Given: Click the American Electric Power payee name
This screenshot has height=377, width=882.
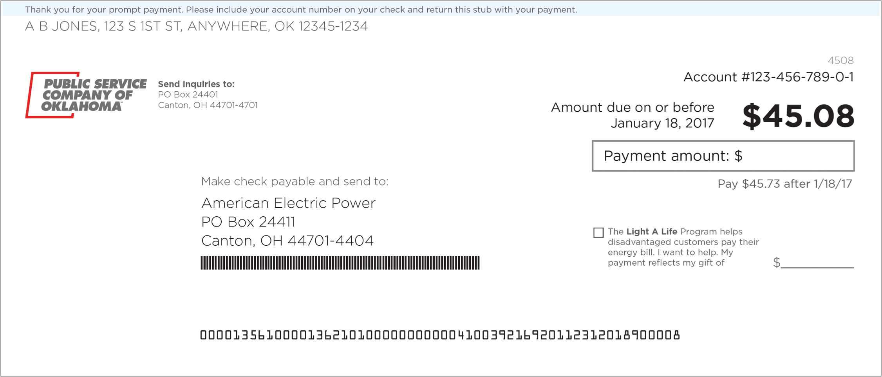Looking at the screenshot, I should pyautogui.click(x=288, y=203).
